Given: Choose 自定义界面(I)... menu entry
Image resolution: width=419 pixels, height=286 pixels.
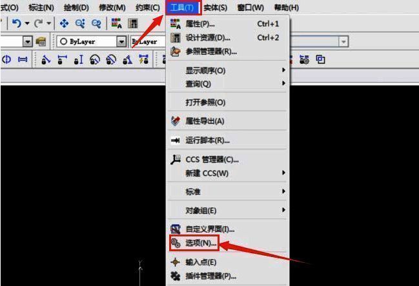Looking at the screenshot, I should point(228,229).
